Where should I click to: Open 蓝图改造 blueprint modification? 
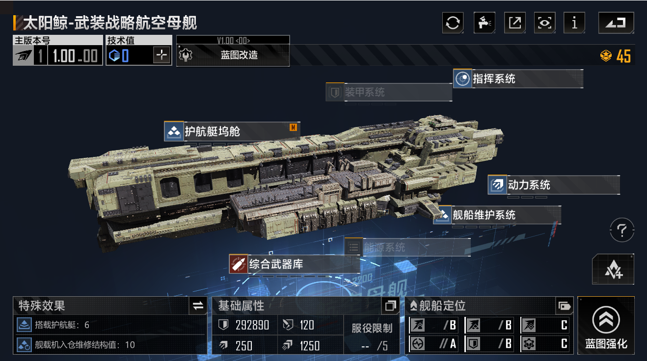(233, 55)
